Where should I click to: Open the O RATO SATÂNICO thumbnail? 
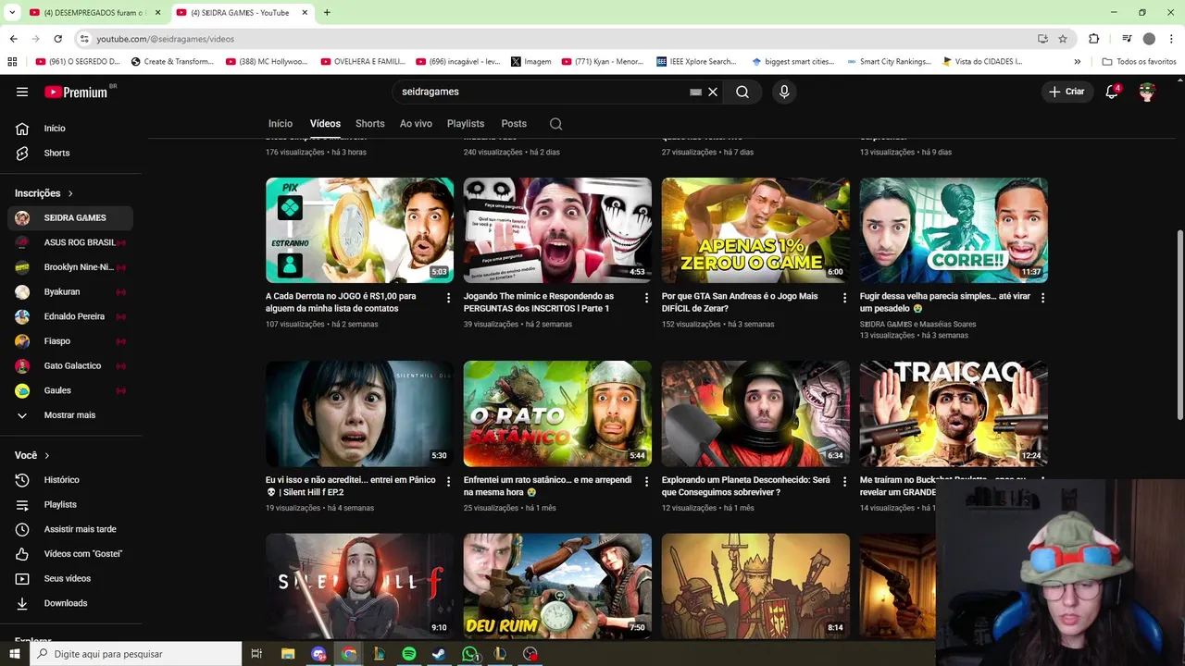tap(557, 413)
